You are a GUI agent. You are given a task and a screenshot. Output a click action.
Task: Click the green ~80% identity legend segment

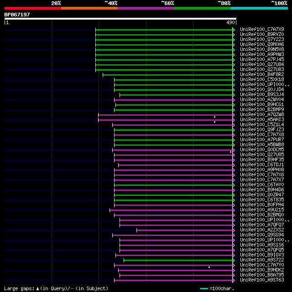point(203,8)
